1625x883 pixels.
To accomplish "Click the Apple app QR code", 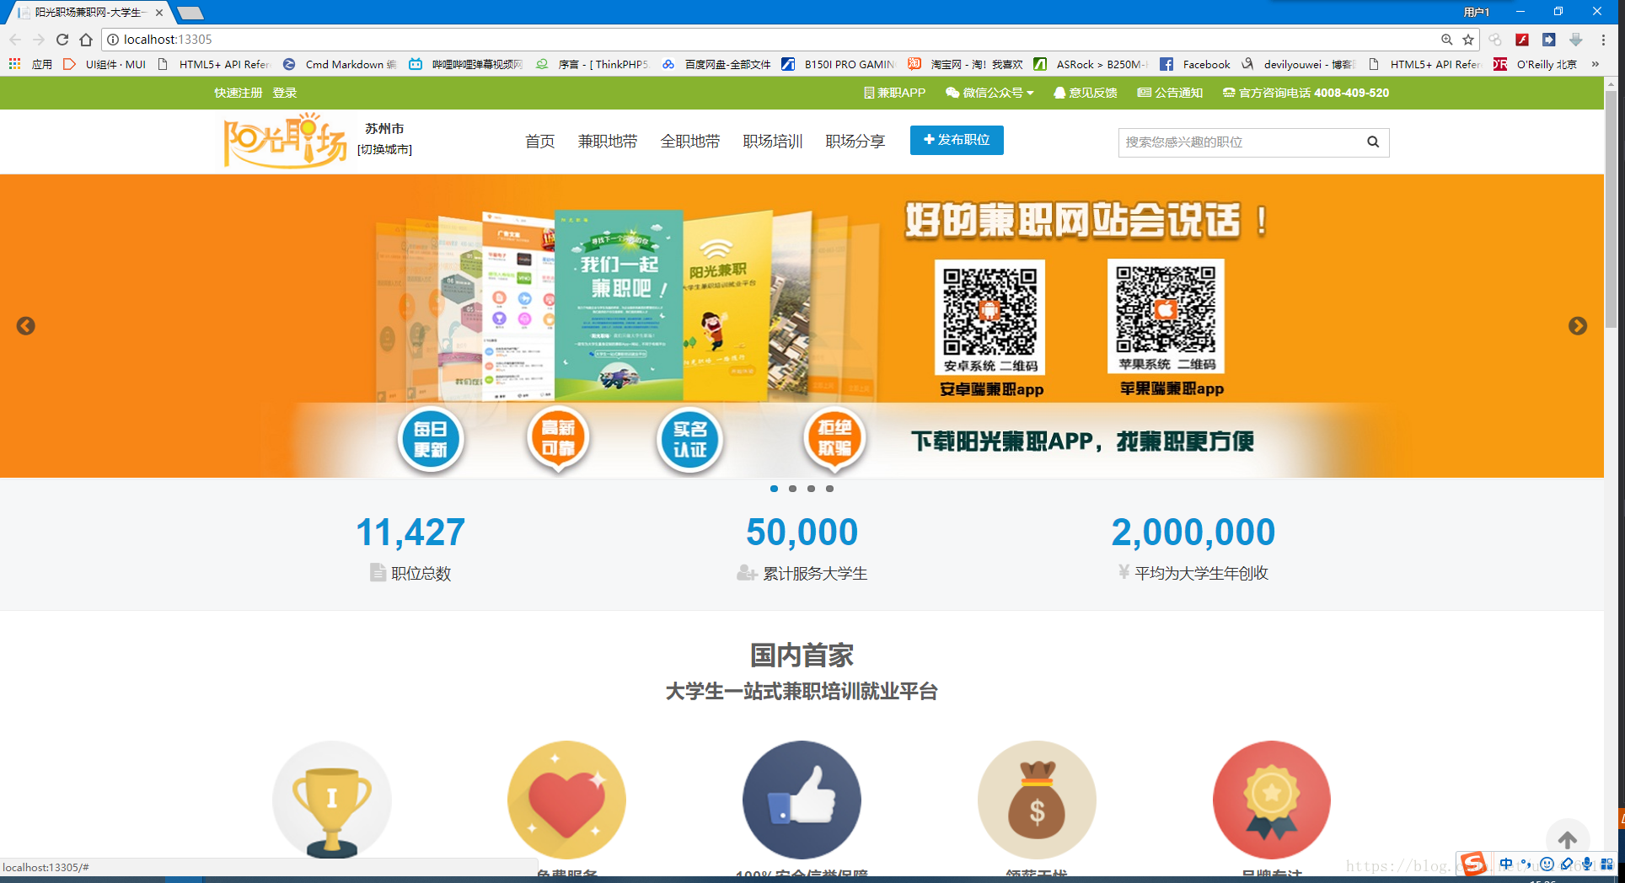I will pyautogui.click(x=1166, y=316).
